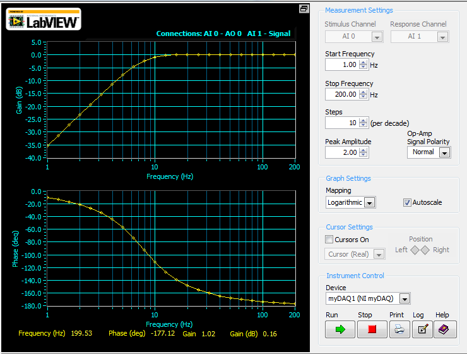Enable the Cursors On checkbox

(x=329, y=239)
